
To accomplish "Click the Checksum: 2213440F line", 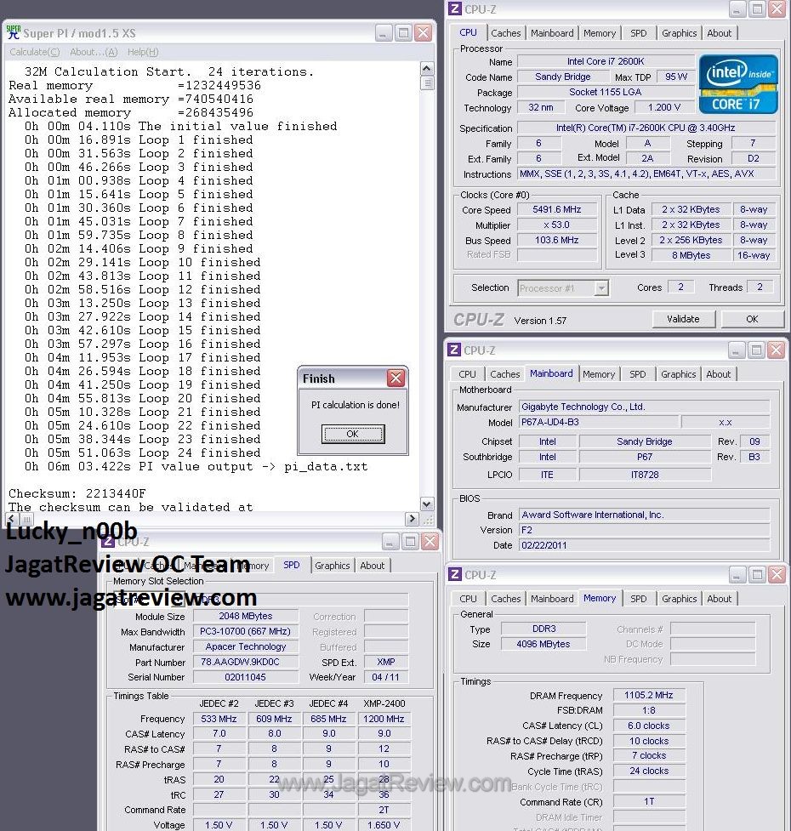I will click(77, 493).
